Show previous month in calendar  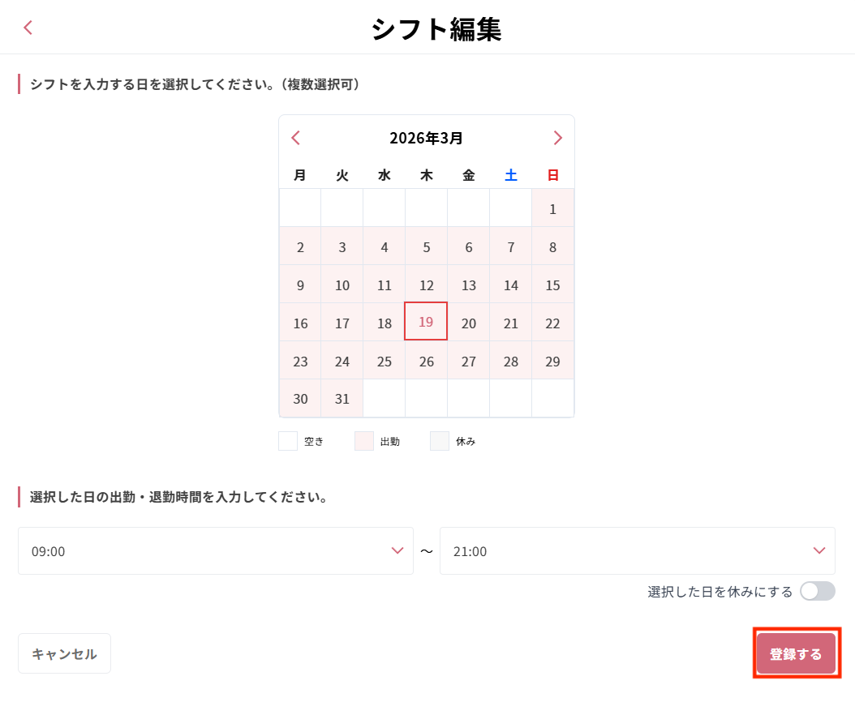pyautogui.click(x=296, y=138)
